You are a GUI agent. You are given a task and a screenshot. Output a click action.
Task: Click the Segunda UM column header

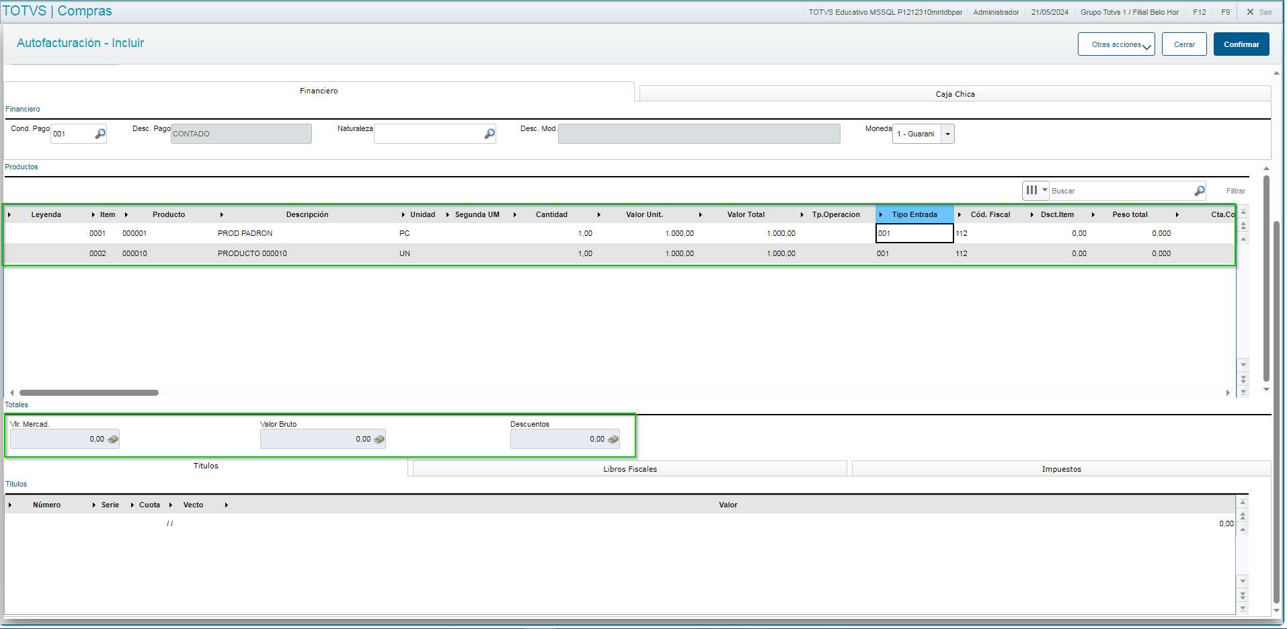(x=477, y=214)
